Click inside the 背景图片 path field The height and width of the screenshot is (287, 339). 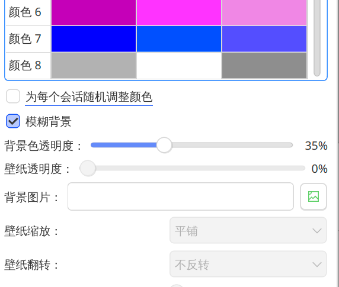pos(181,196)
